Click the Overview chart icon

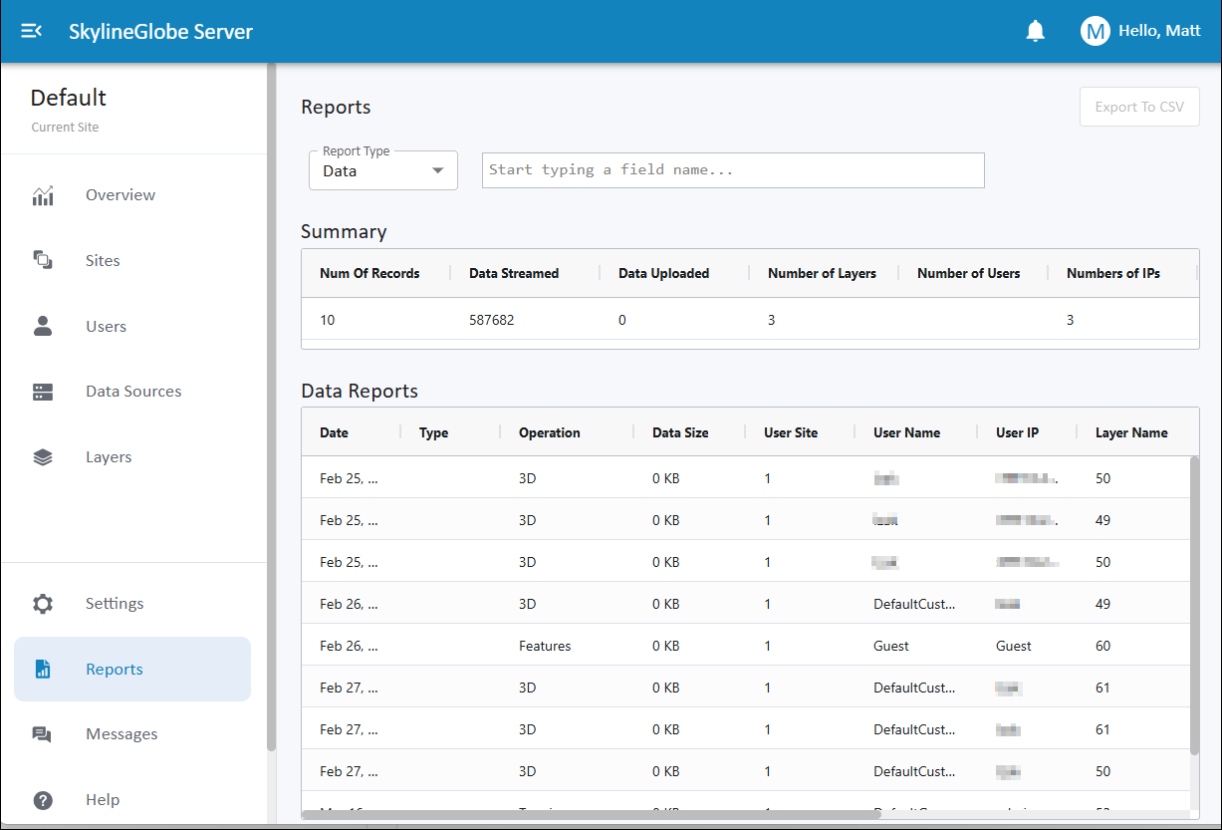43,195
